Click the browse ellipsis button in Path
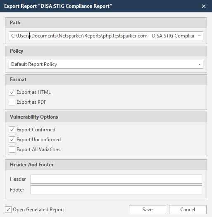This screenshot has height=217, width=212. pos(200,36)
